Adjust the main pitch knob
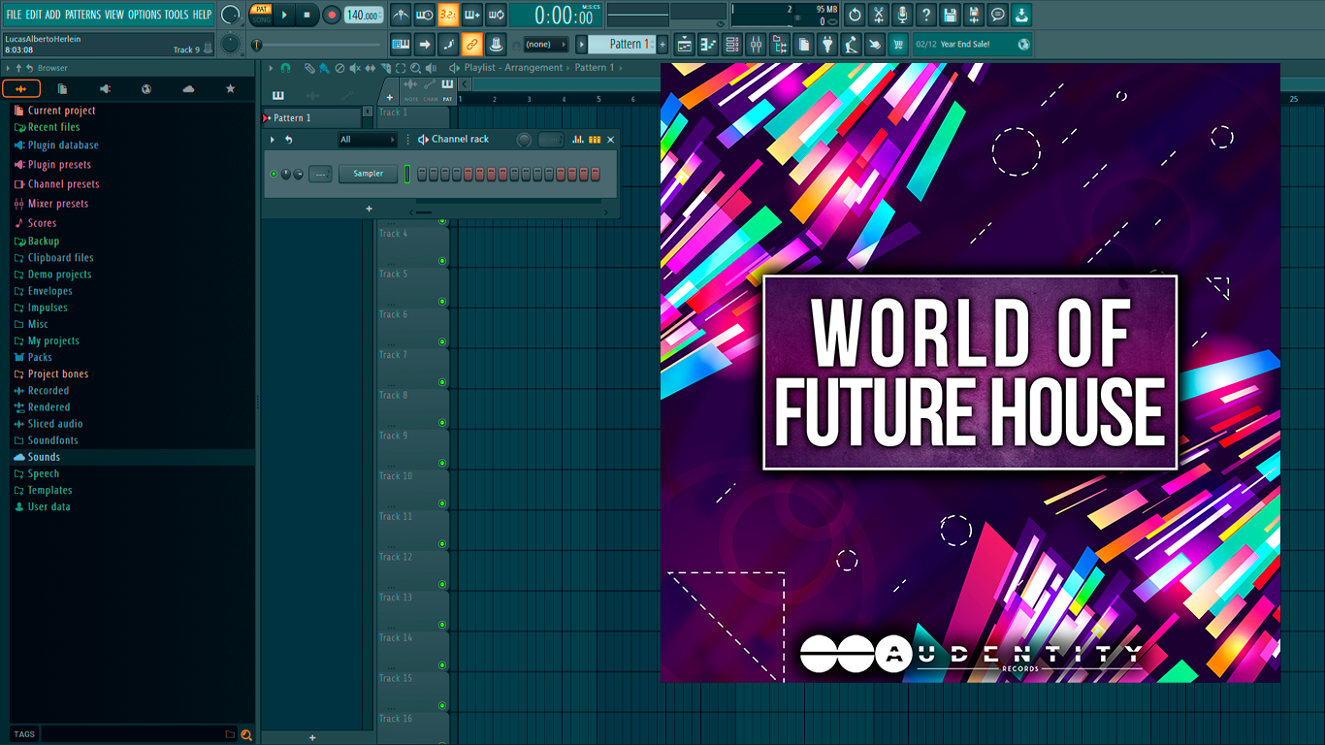Image resolution: width=1325 pixels, height=745 pixels. (x=230, y=44)
